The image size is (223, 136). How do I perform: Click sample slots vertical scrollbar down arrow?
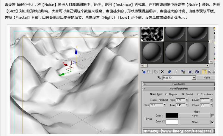pyautogui.click(x=211, y=62)
